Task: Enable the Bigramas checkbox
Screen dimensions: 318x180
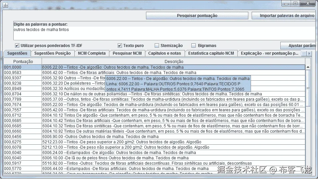Action: [x=194, y=45]
